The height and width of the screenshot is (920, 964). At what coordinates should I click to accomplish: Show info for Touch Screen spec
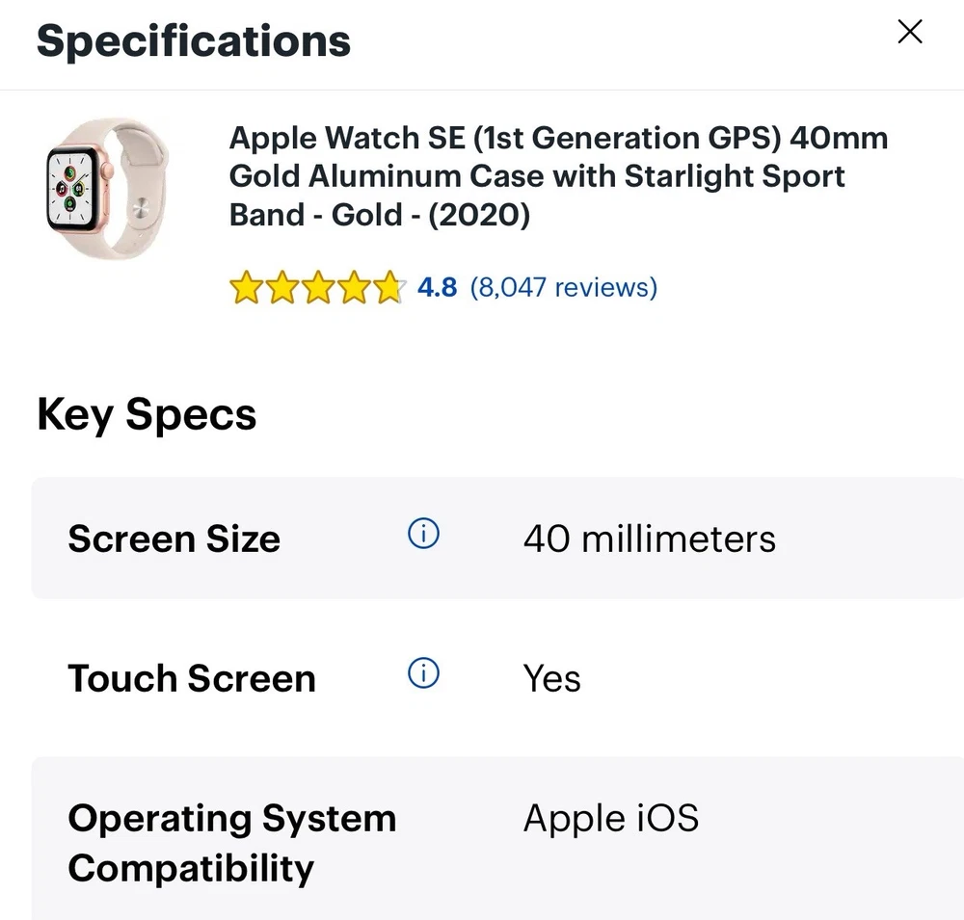[x=423, y=674]
